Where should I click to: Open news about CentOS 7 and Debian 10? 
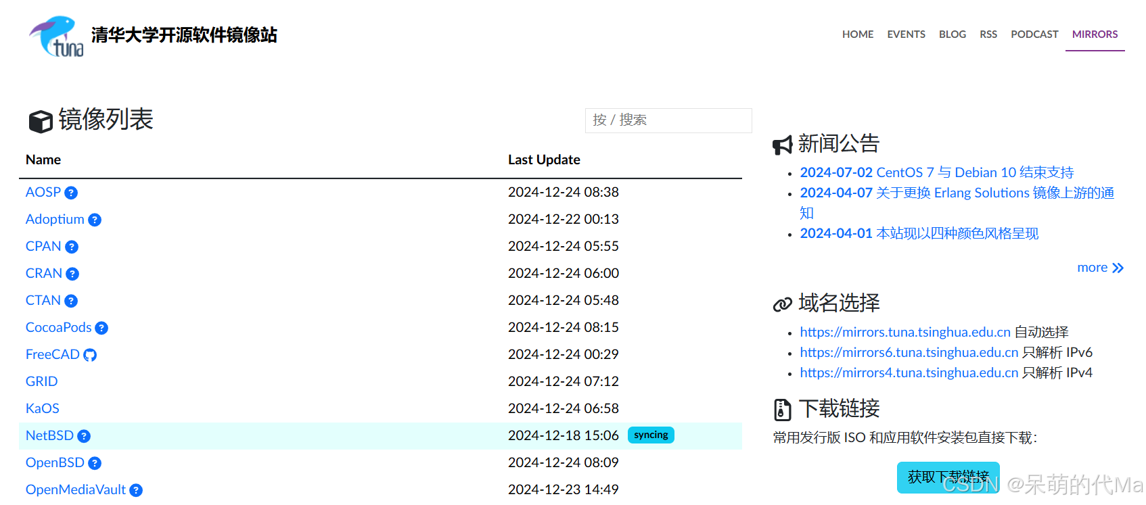(x=936, y=172)
